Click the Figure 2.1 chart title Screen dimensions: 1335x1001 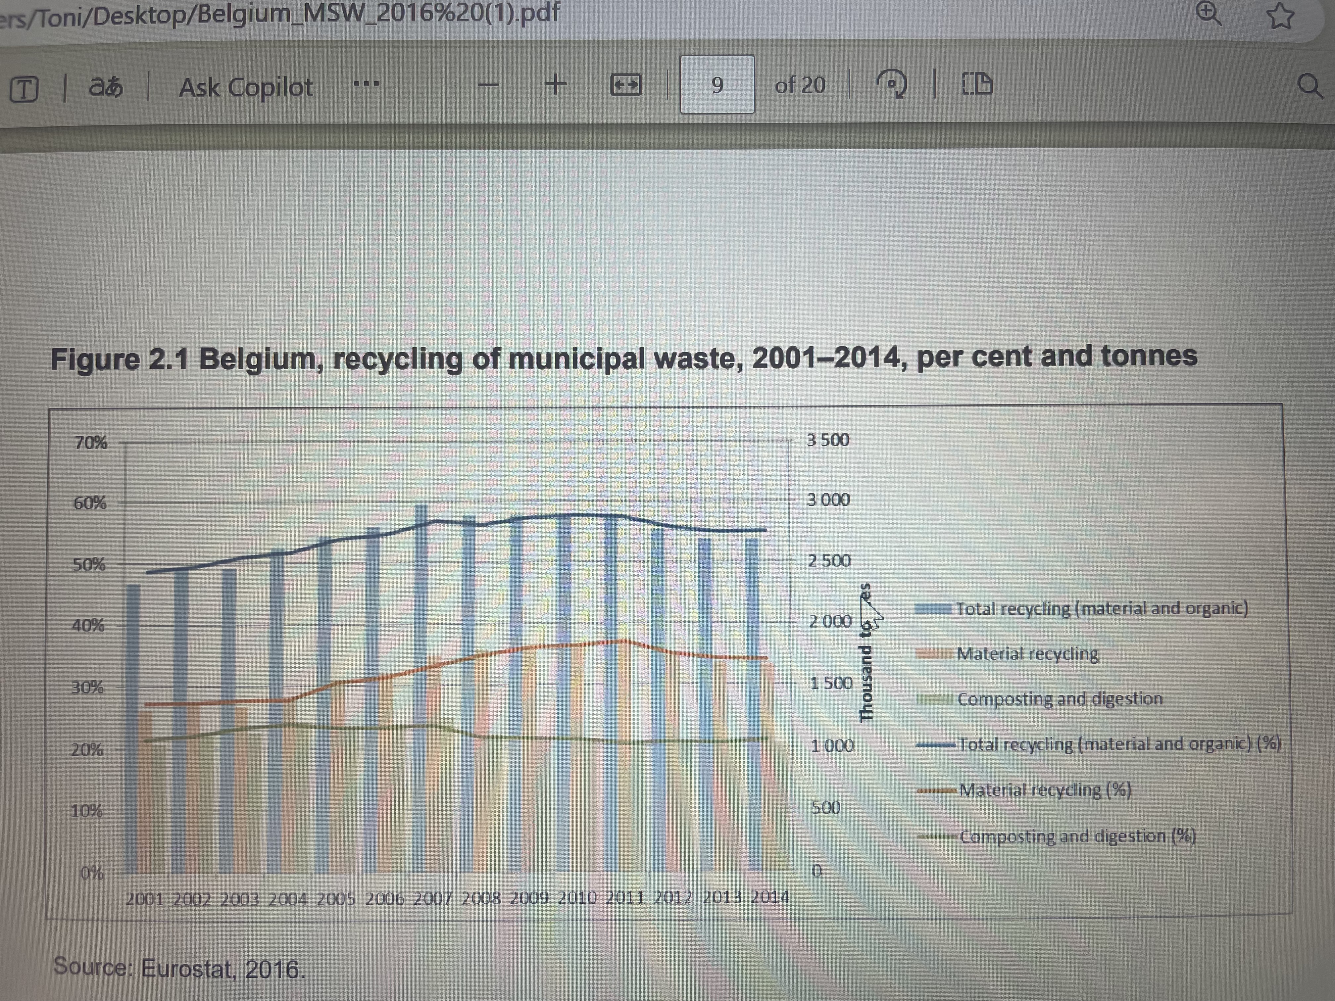(x=623, y=357)
